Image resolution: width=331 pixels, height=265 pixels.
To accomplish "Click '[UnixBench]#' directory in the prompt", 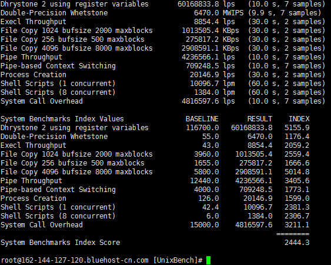I will 178,260.
